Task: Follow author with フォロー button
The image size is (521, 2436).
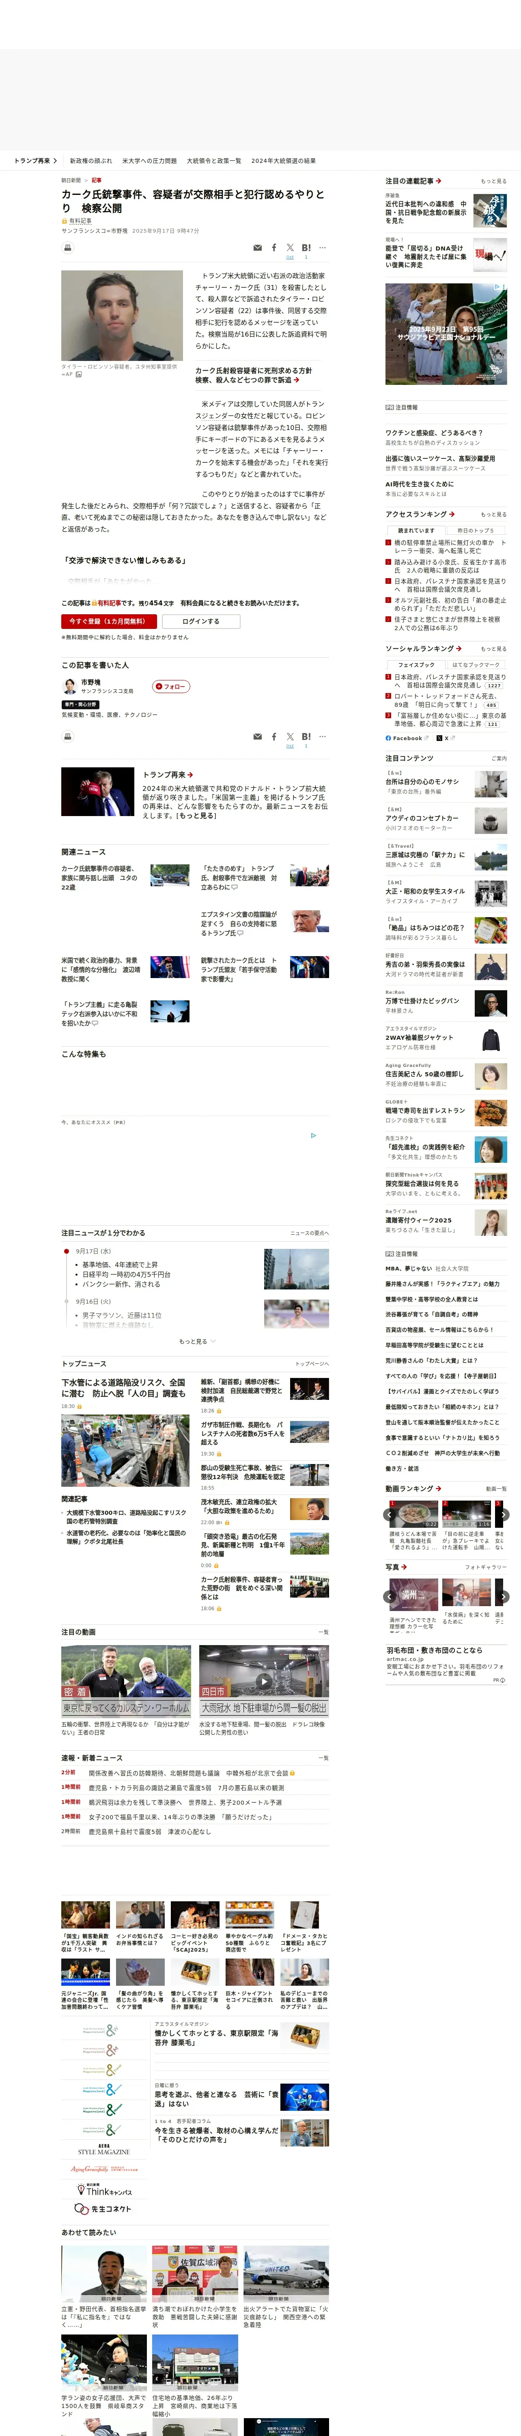Action: [x=171, y=687]
